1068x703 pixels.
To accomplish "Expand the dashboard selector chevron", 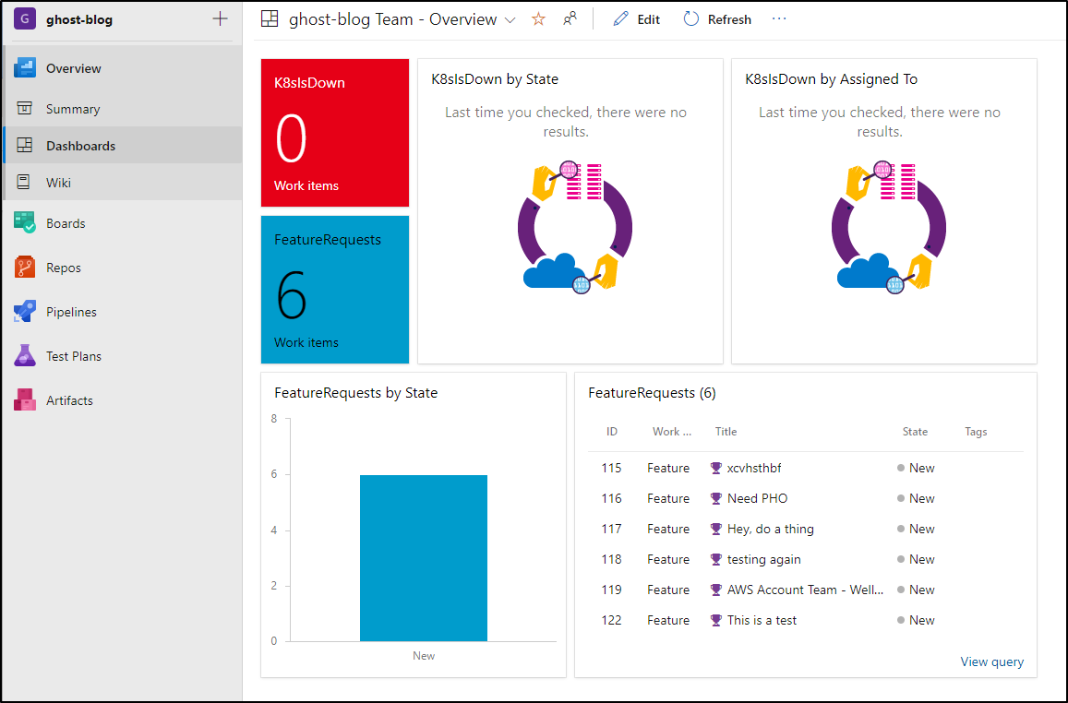I will (x=510, y=20).
